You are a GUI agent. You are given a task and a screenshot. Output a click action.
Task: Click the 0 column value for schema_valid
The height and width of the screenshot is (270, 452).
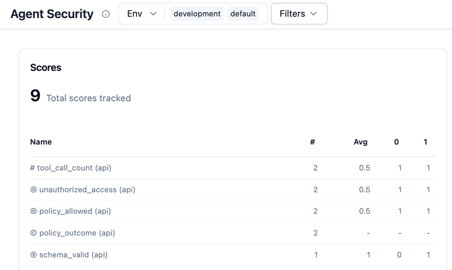399,255
